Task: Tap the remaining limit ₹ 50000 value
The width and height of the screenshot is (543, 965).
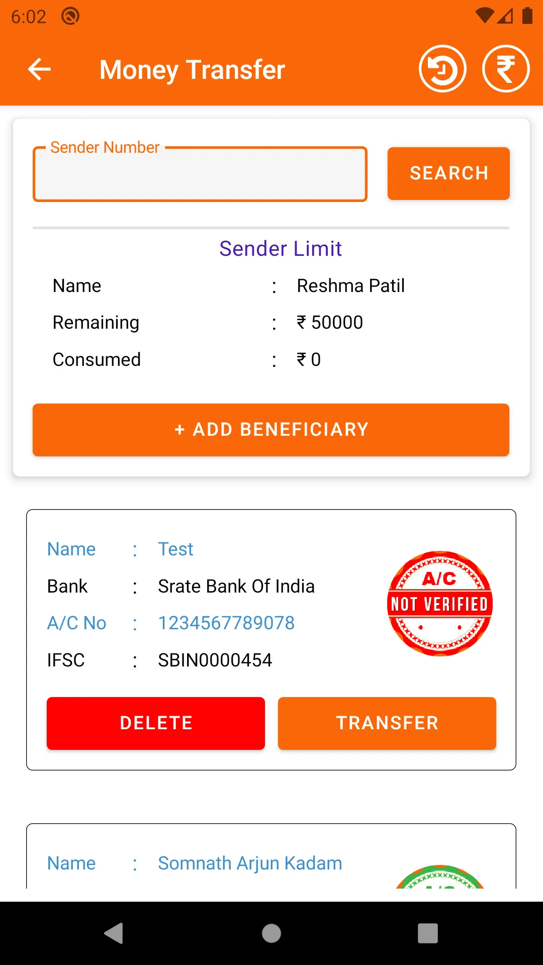Action: 330,323
